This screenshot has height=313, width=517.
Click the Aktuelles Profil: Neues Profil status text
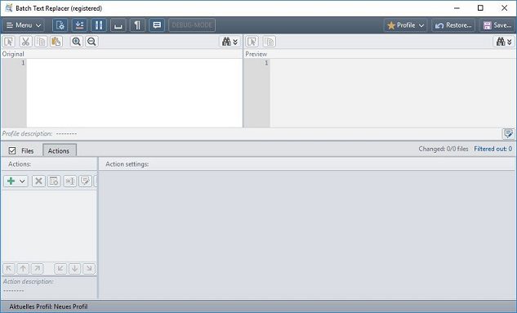click(48, 306)
